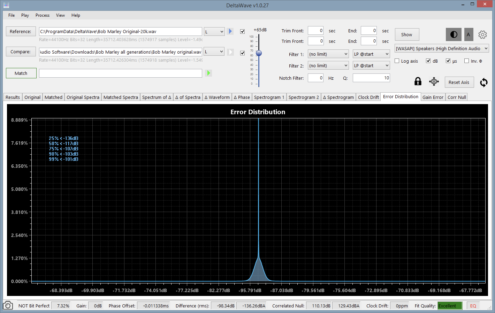The image size is (495, 313).
Task: Switch to the Clock Drift tab
Action: [368, 97]
